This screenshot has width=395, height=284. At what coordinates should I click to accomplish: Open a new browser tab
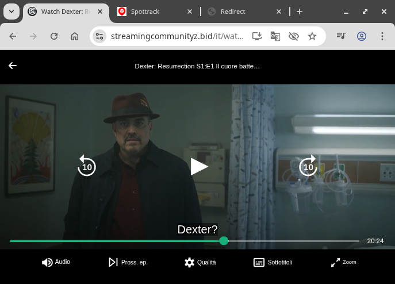[x=300, y=11]
